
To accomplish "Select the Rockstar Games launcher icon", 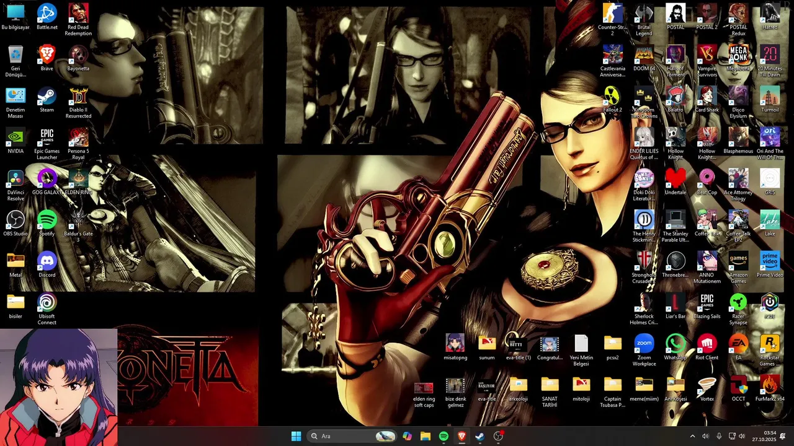I will pyautogui.click(x=770, y=351).
